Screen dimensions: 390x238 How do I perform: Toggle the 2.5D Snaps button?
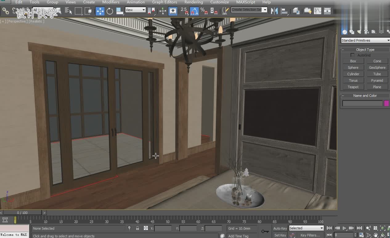[184, 11]
